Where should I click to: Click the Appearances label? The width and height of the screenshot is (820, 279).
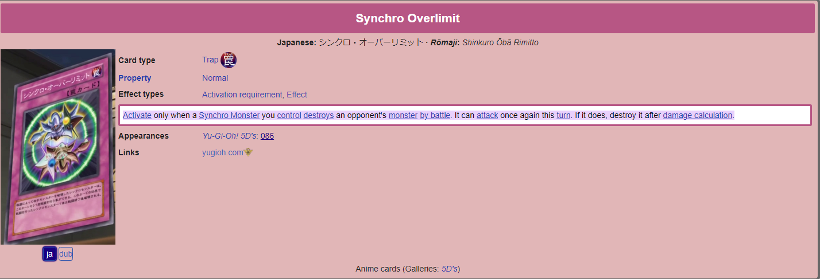[x=144, y=136]
